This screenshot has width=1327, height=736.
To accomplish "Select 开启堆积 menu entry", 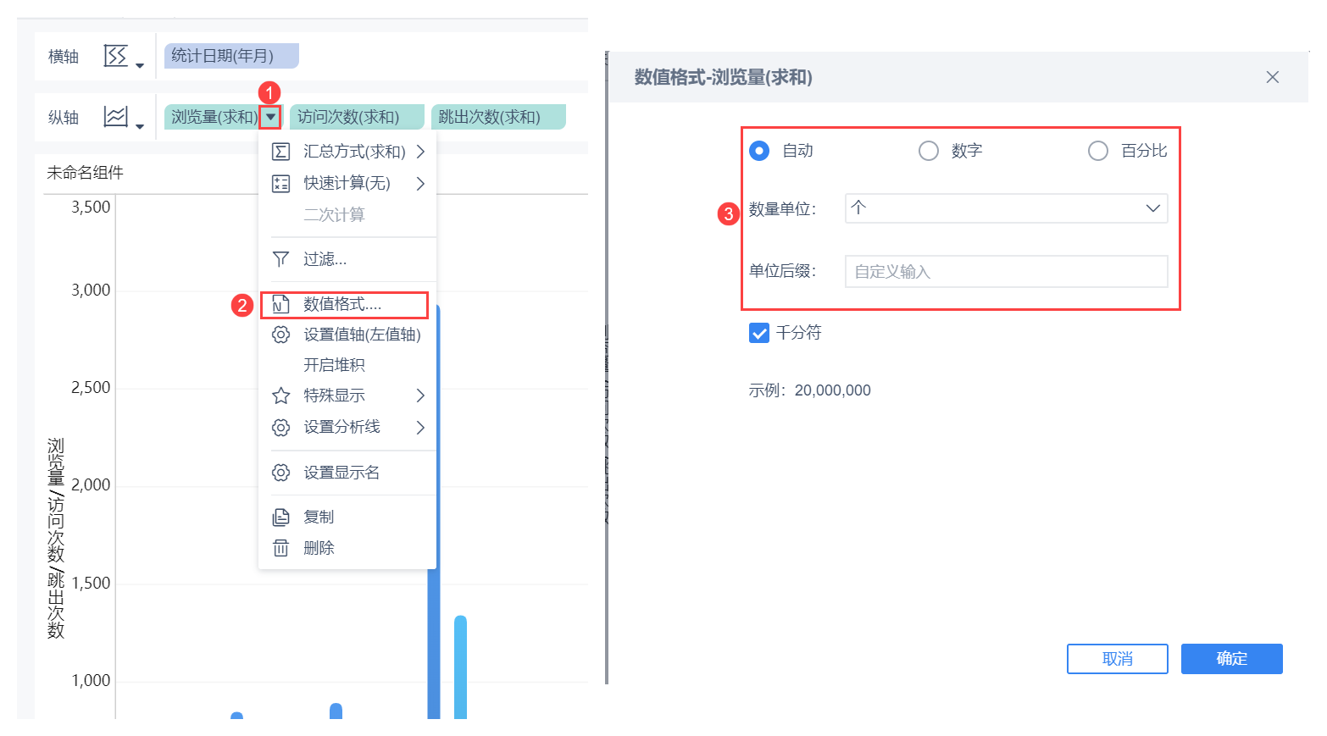I will click(x=334, y=365).
